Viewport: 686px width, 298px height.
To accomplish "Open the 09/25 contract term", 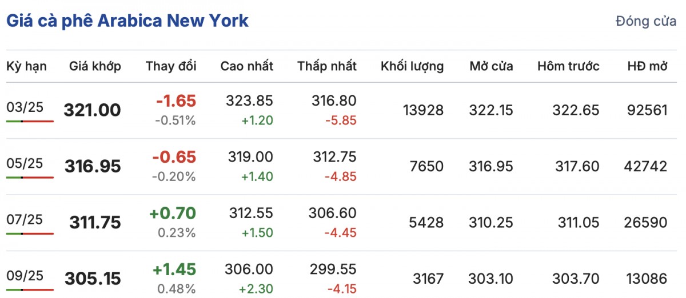I will (25, 275).
